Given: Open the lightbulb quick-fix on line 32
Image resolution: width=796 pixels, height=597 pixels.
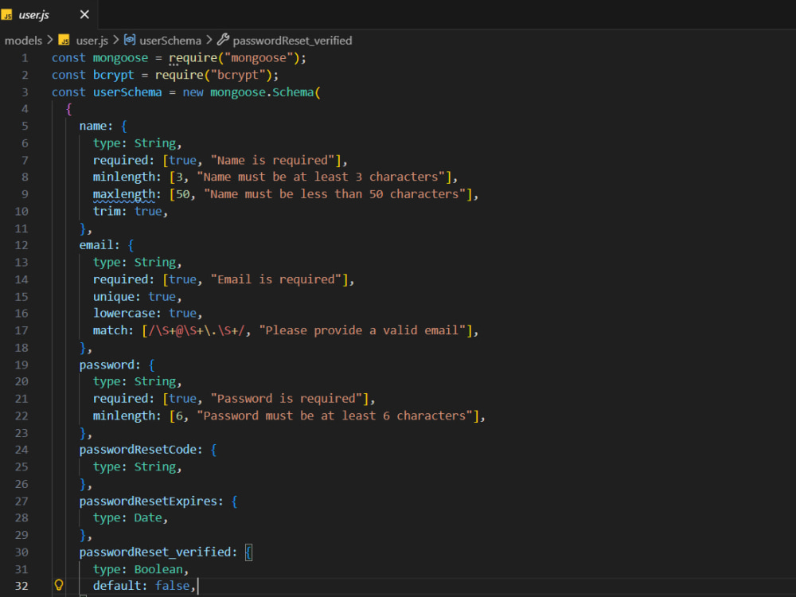Looking at the screenshot, I should click(x=59, y=585).
